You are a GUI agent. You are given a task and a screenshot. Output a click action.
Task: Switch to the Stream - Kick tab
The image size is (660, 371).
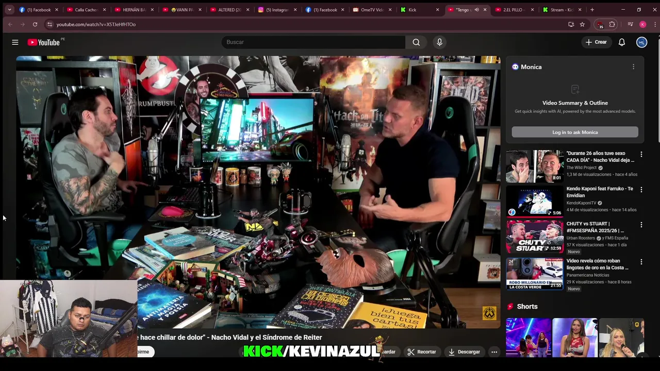(562, 10)
